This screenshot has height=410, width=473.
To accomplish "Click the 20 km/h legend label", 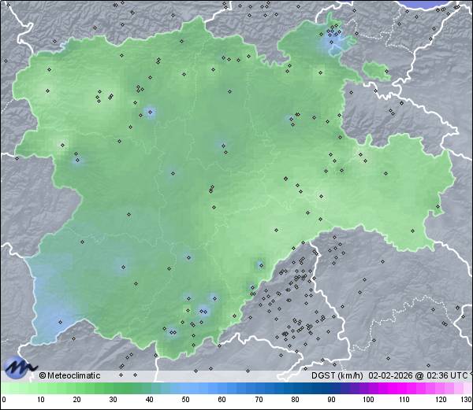I will pos(76,401).
